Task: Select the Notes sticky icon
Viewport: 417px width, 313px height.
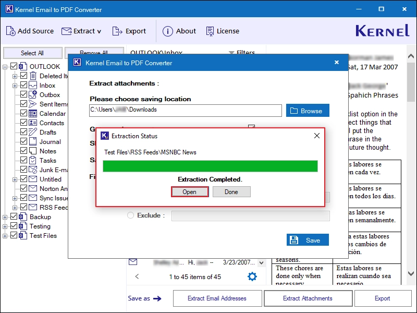Action: 33,151
